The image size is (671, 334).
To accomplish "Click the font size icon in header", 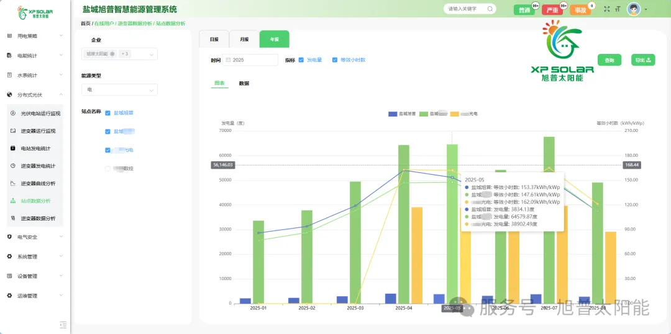I will [x=618, y=9].
